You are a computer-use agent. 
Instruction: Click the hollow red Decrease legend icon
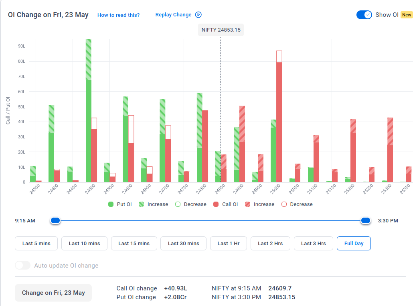284,204
